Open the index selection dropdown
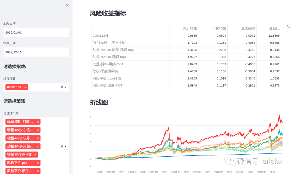This screenshot has height=174, width=292. coord(66,87)
